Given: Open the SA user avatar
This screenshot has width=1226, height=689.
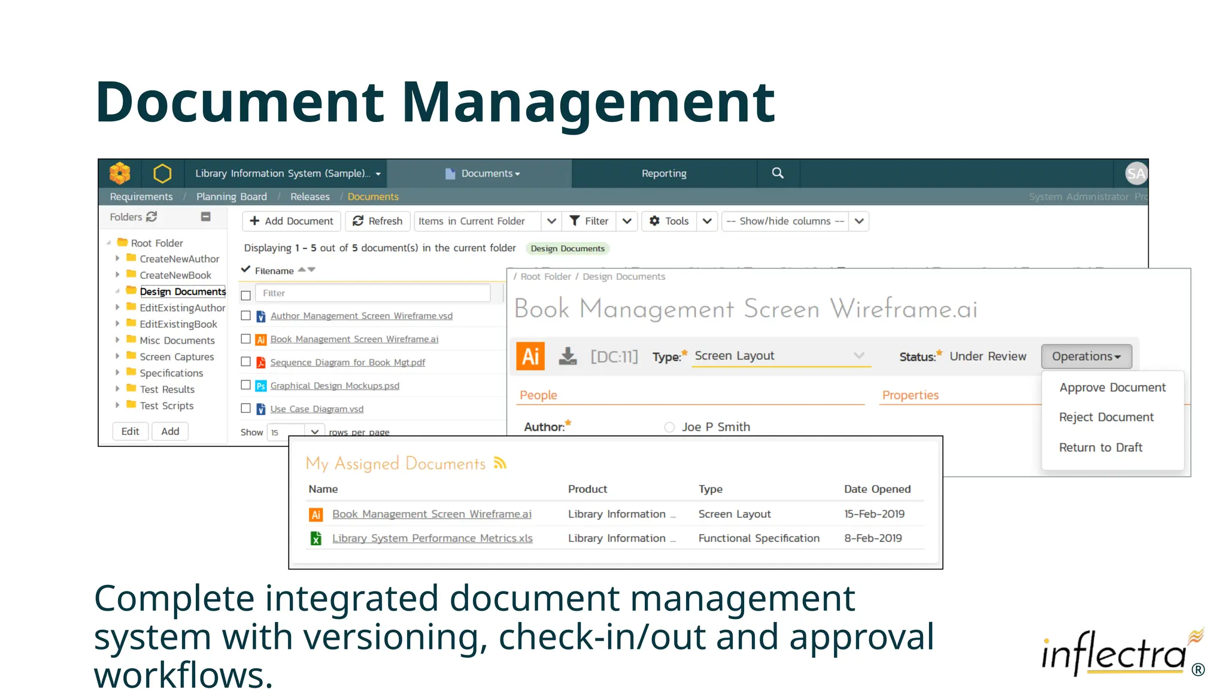Looking at the screenshot, I should (1136, 173).
